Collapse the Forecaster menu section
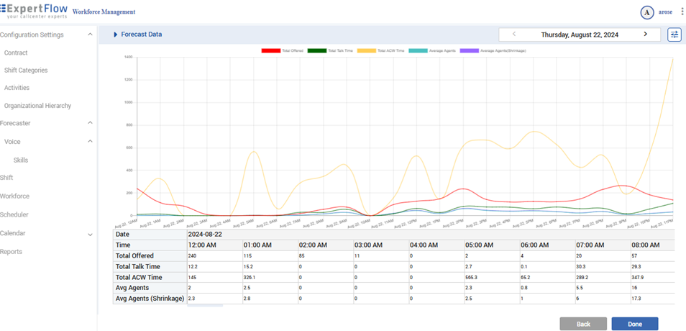The width and height of the screenshot is (686, 331). click(x=90, y=123)
